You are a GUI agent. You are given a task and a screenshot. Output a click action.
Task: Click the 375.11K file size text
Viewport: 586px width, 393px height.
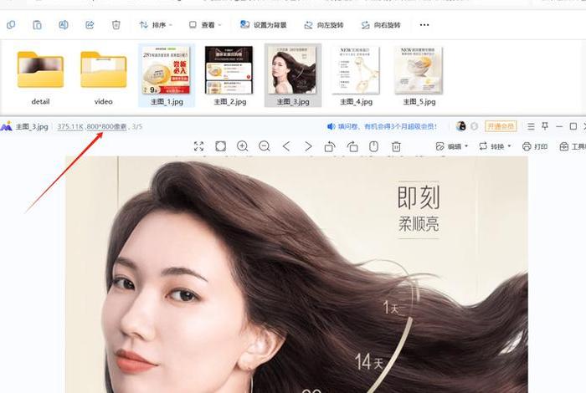tap(69, 127)
